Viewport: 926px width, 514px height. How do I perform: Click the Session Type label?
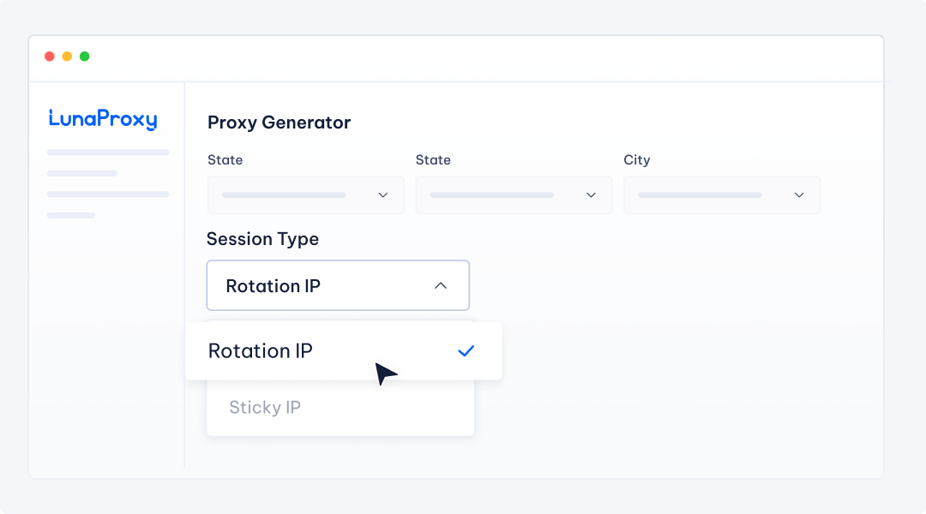point(262,239)
